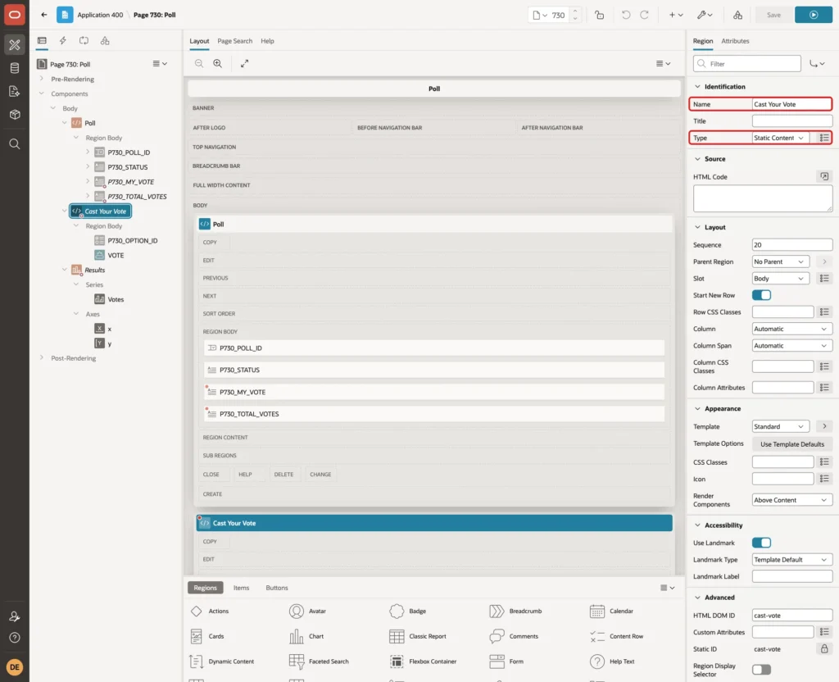Open the Render Components dropdown
Screen dimensions: 839x682
point(792,500)
